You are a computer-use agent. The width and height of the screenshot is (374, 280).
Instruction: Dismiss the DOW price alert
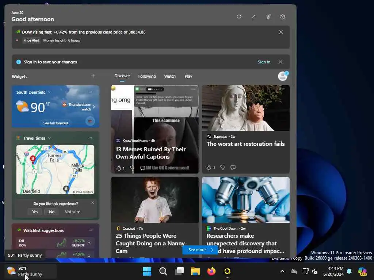[x=281, y=32]
